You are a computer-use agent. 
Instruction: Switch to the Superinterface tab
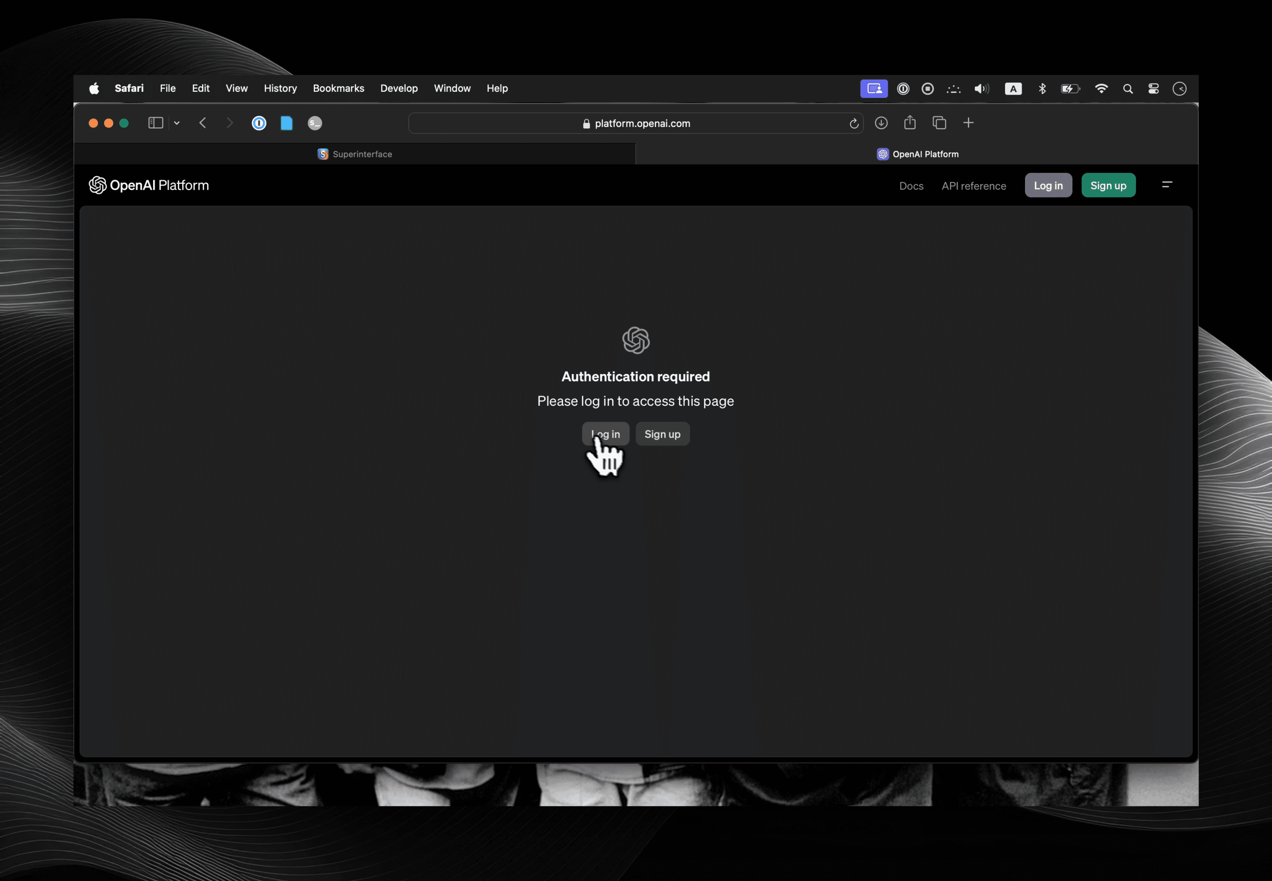(355, 154)
